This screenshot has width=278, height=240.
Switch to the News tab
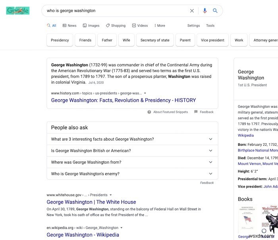pyautogui.click(x=69, y=25)
